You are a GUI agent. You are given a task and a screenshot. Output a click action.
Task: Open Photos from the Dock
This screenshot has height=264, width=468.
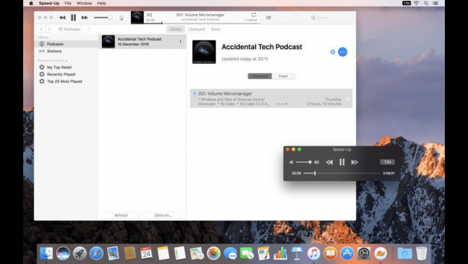tap(214, 253)
